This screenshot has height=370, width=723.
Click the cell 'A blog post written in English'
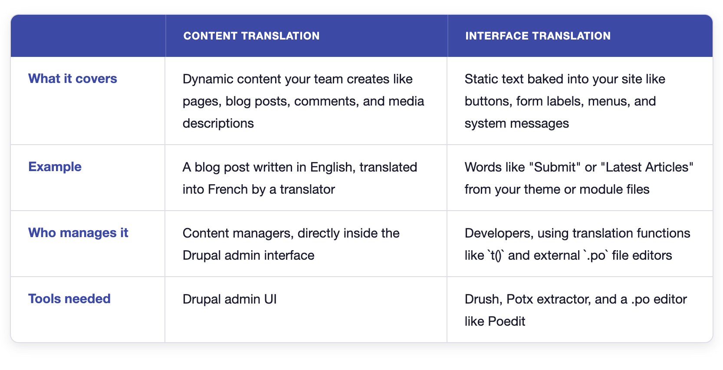click(306, 178)
